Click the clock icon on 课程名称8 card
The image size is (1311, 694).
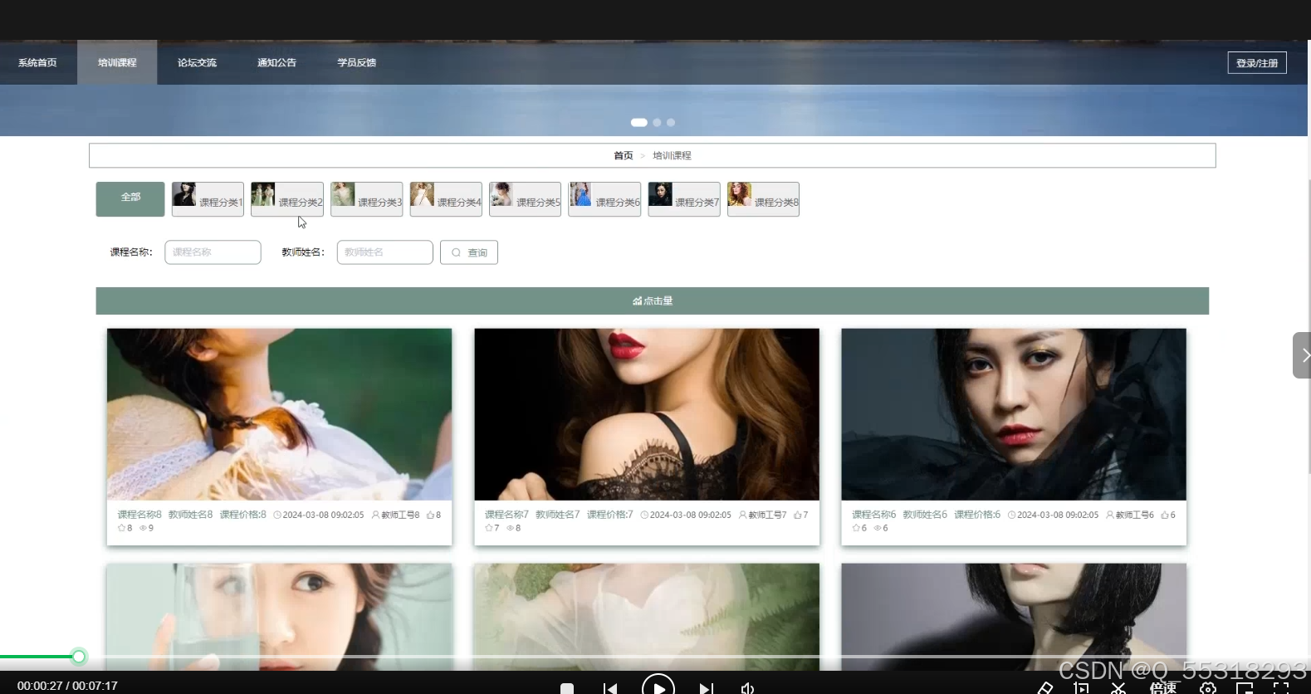[x=277, y=515]
